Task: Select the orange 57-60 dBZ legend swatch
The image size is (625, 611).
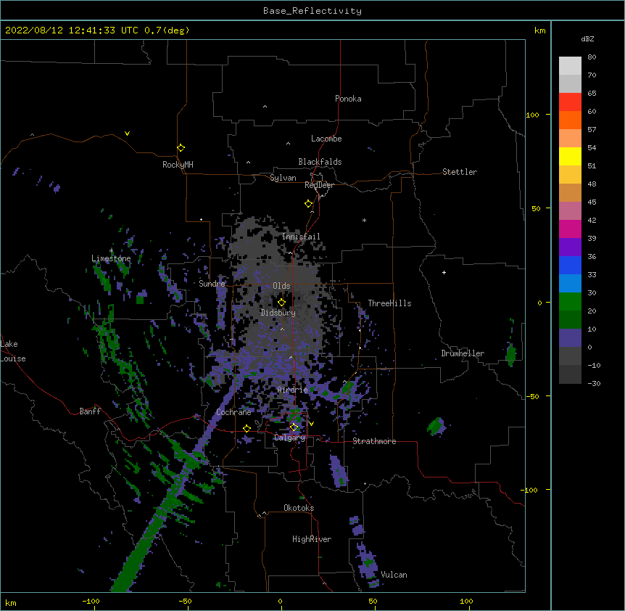Action: coord(570,120)
